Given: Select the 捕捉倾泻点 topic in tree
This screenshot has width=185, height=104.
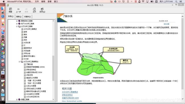Looking at the screenshot, I should point(28,48).
